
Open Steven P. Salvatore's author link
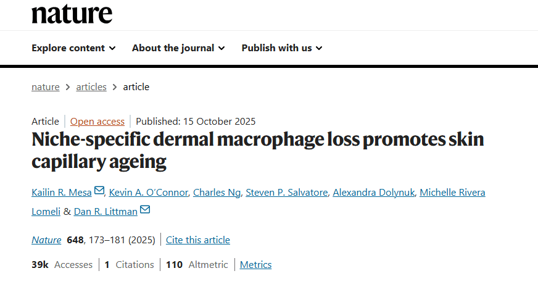(x=286, y=193)
